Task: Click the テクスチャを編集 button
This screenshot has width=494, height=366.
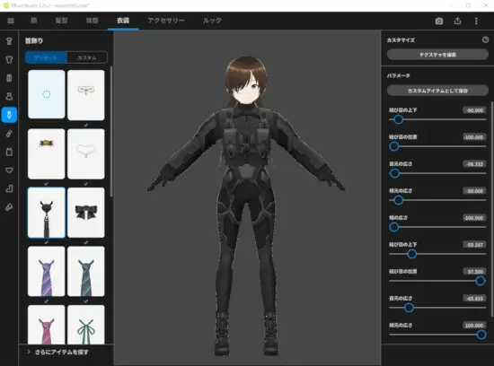Action: (437, 55)
